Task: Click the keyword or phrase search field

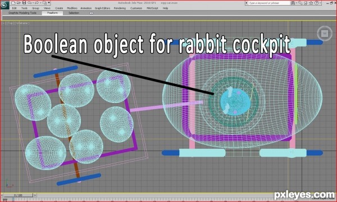Action: (268, 3)
